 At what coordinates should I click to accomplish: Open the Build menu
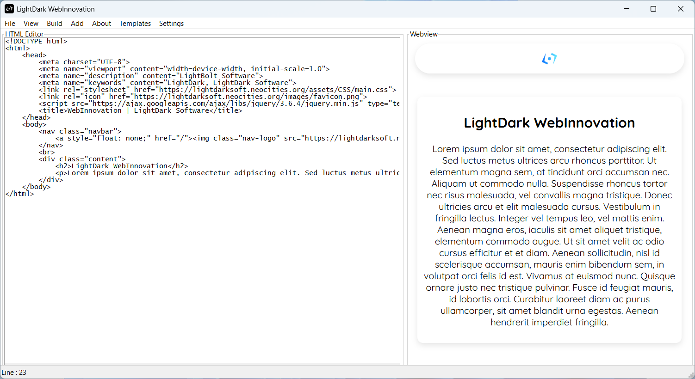pos(55,24)
